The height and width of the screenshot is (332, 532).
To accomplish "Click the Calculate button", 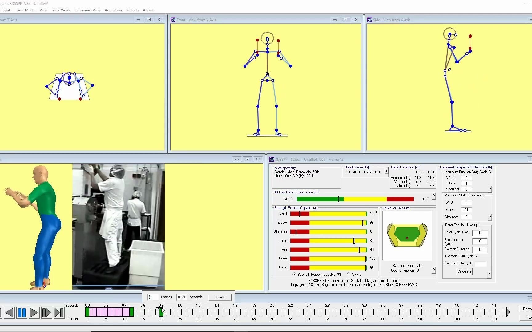I will pos(464,271).
